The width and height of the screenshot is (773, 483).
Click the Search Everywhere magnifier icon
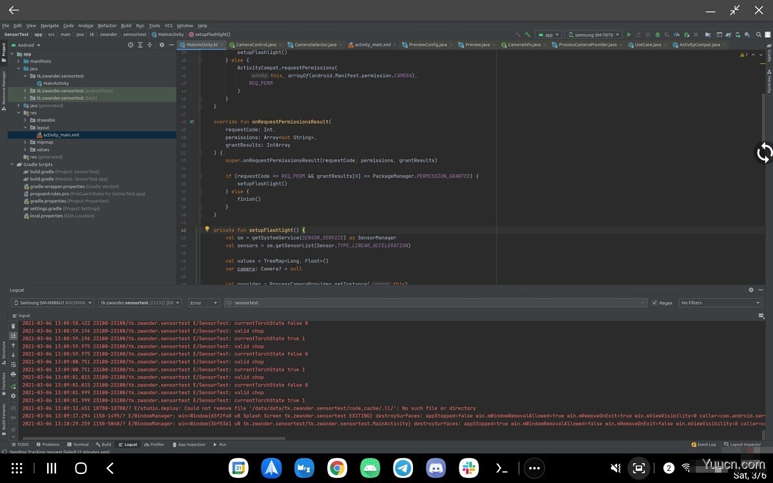tap(758, 35)
